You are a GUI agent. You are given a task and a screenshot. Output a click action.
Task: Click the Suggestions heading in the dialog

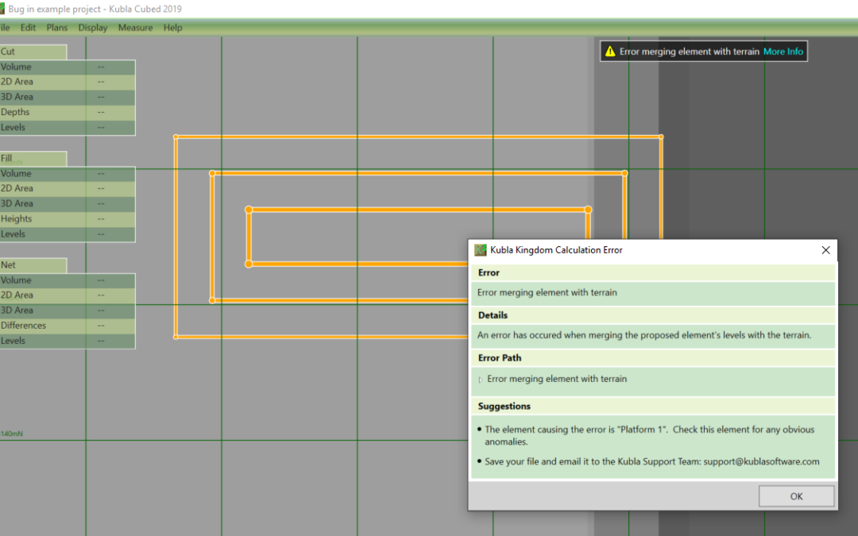click(504, 406)
